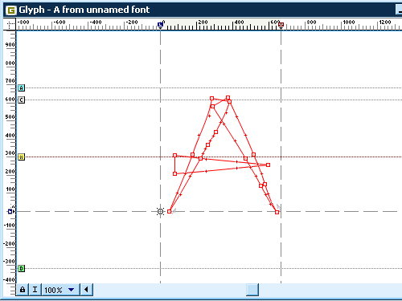Select the right sidebearing marker on ruler
Screen dimensions: 402x301
tap(281, 25)
